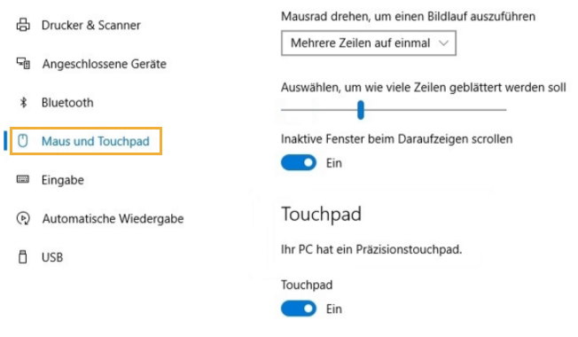
Task: Click the mouse icon beside Maus und Touchpad
Action: (23, 141)
